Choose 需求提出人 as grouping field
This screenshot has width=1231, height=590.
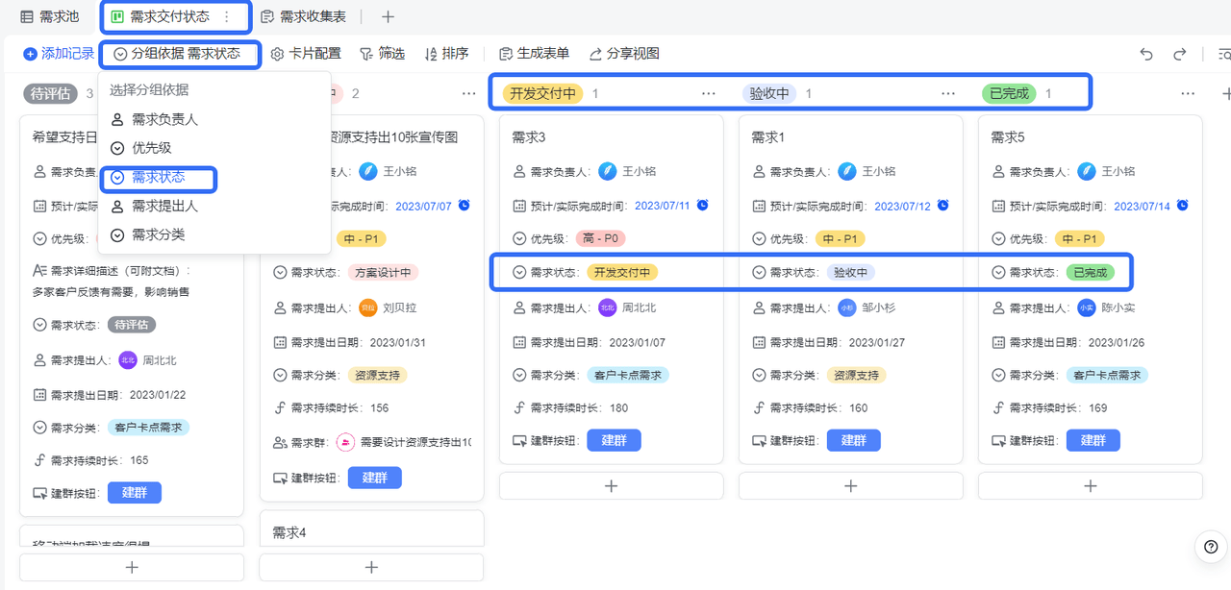tap(164, 206)
